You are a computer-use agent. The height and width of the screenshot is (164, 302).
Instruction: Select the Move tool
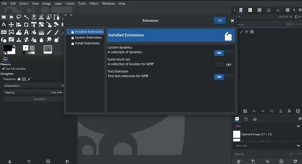11,25
